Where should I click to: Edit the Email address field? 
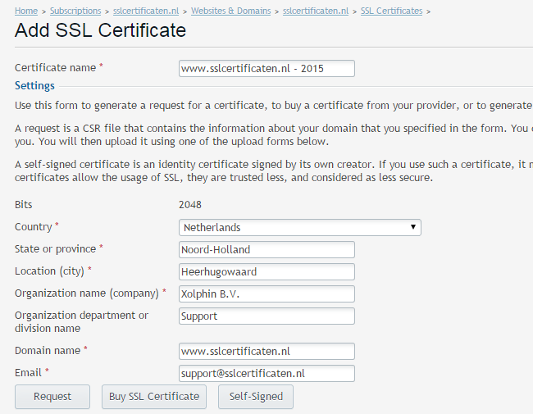(x=266, y=374)
